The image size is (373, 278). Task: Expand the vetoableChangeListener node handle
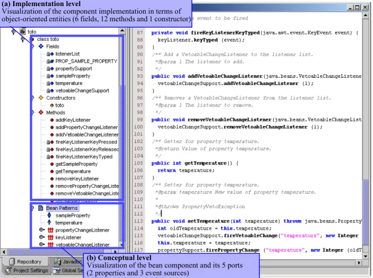42,245
